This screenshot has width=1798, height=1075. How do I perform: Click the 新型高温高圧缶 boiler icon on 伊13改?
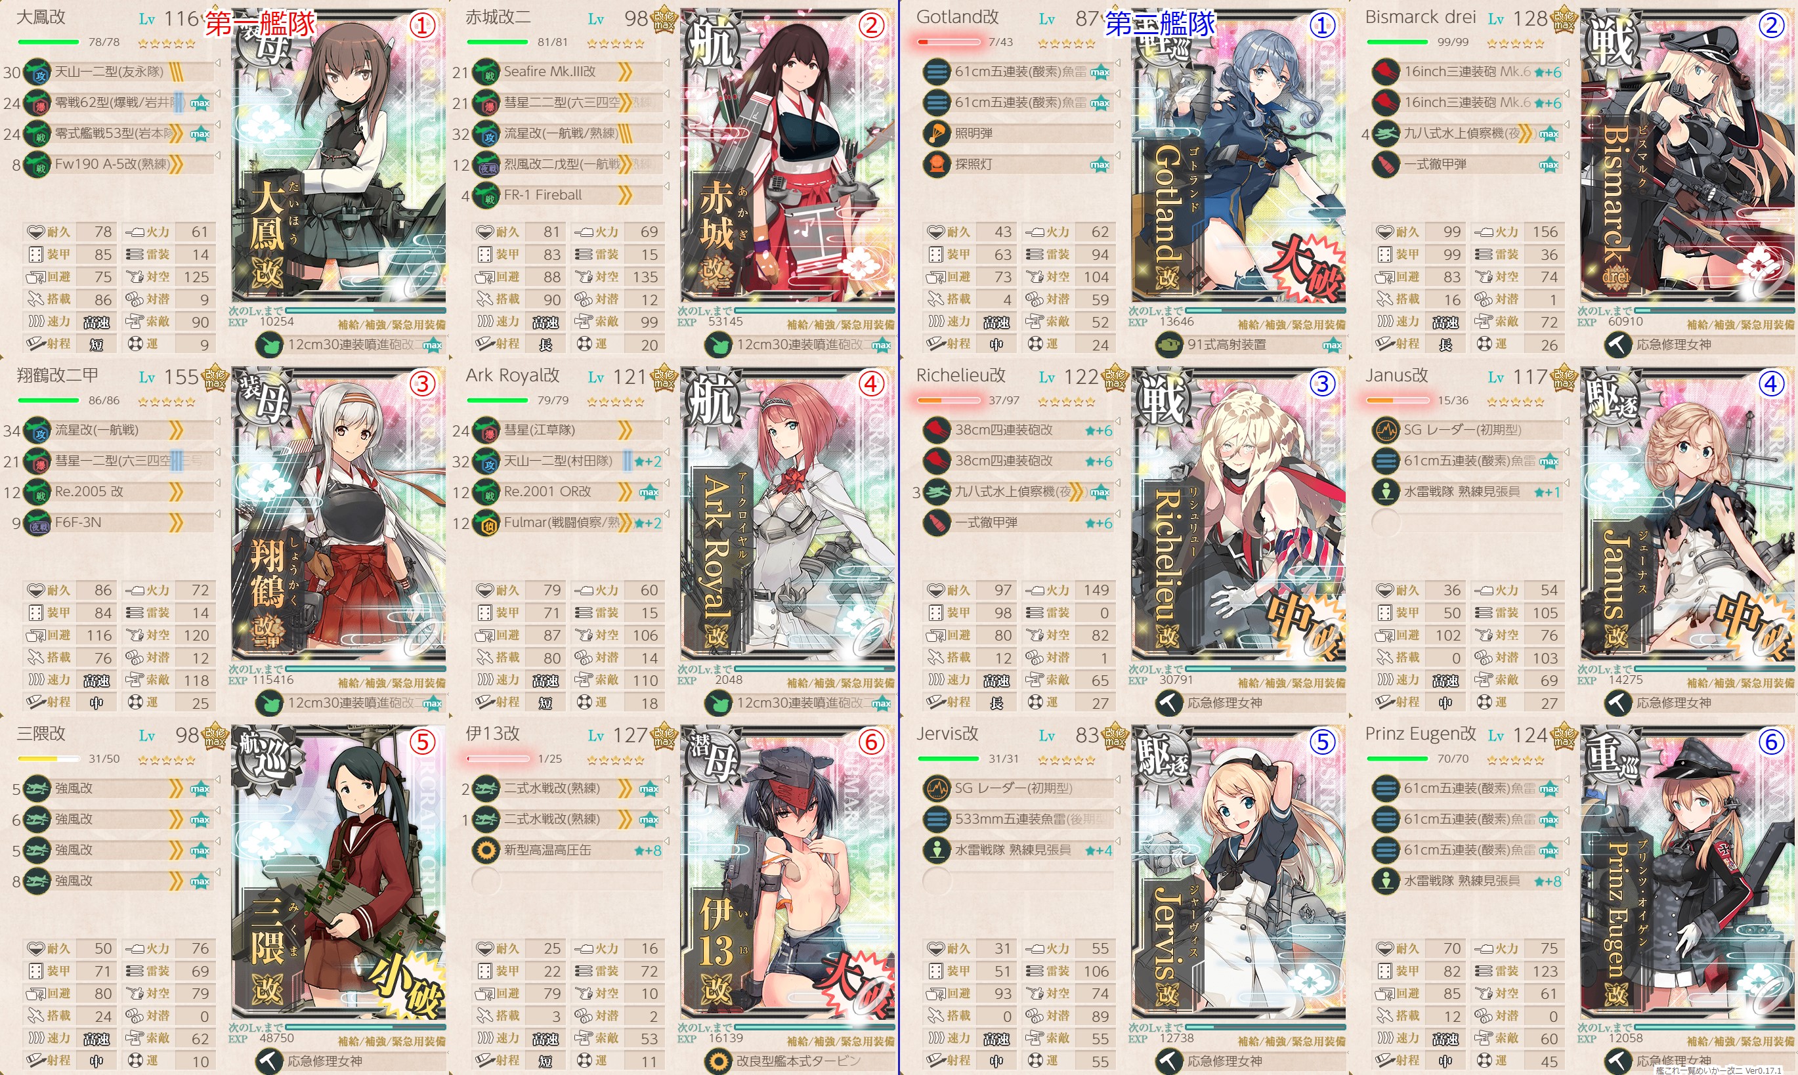(485, 850)
